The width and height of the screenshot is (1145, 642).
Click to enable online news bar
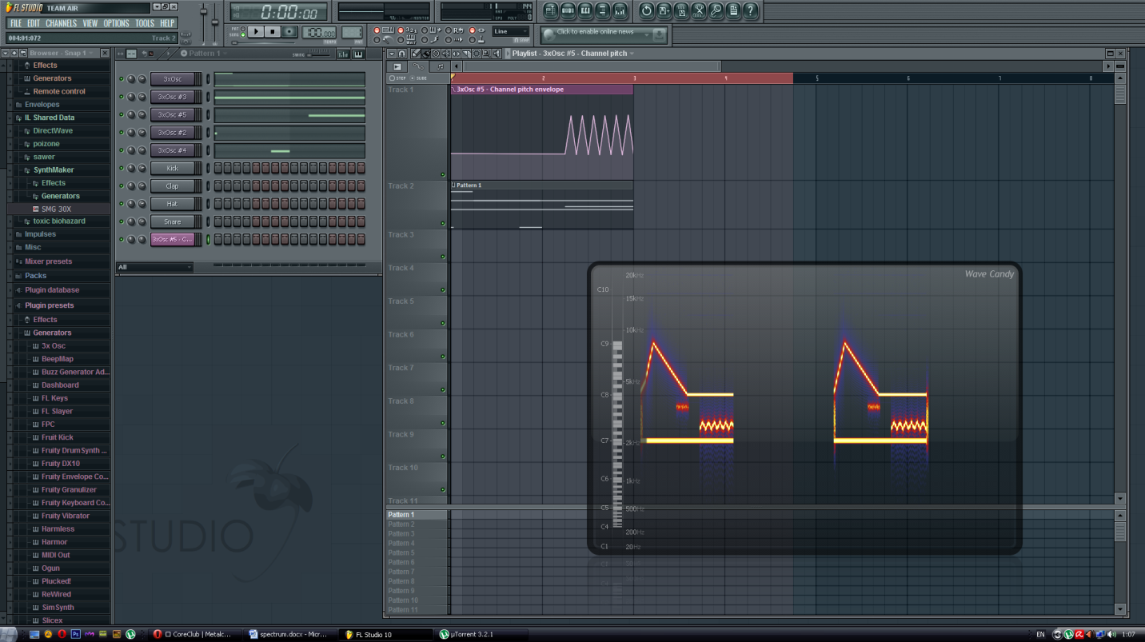(x=604, y=35)
